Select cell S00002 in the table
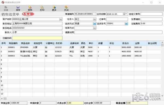Viewport: 164px width, 105px height. [14, 52]
